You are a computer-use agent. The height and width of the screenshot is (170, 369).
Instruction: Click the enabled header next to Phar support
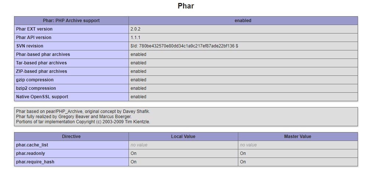243,21
